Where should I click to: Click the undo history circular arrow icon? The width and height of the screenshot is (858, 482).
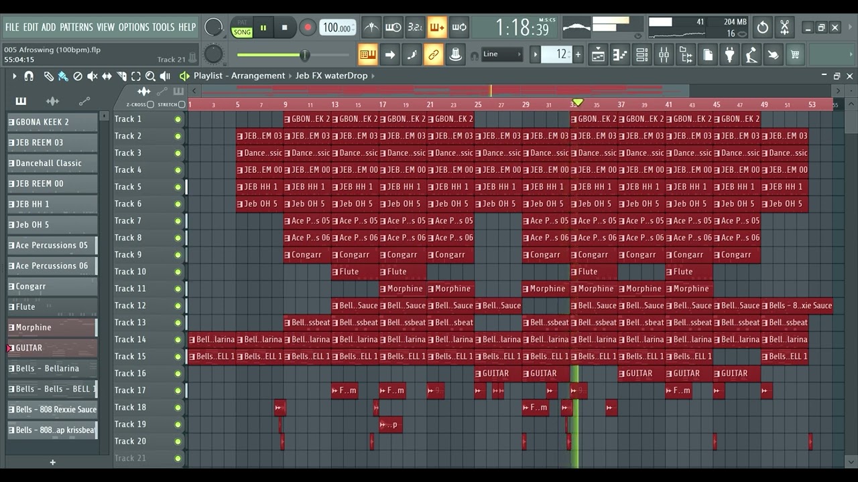pos(763,27)
